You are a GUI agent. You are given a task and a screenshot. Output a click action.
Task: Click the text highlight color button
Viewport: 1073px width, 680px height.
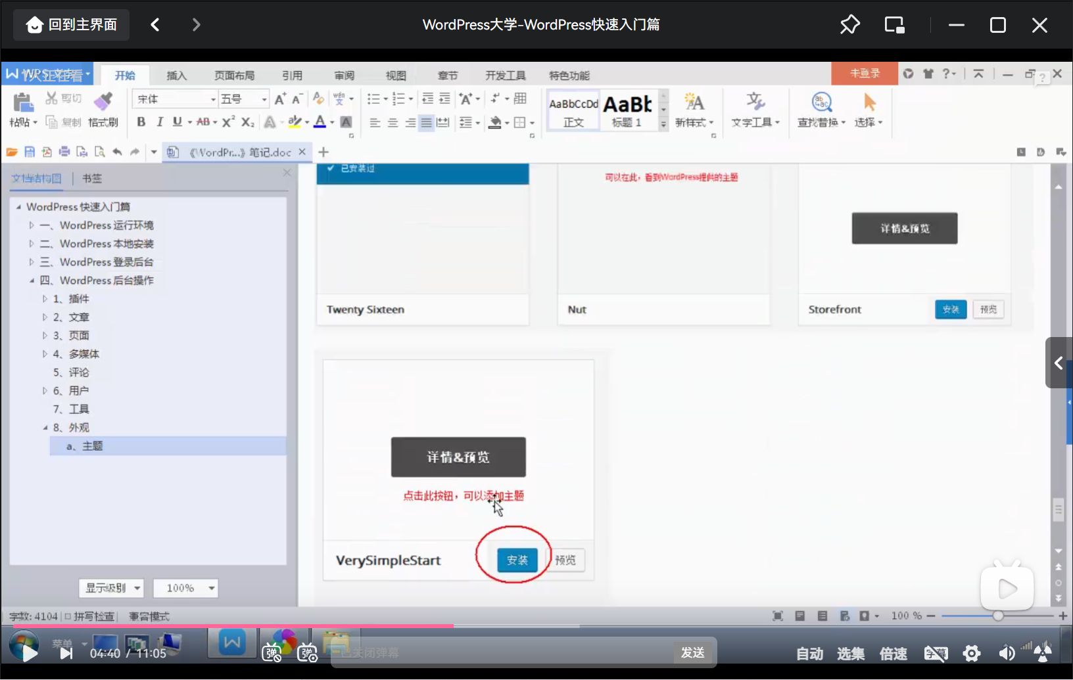295,122
